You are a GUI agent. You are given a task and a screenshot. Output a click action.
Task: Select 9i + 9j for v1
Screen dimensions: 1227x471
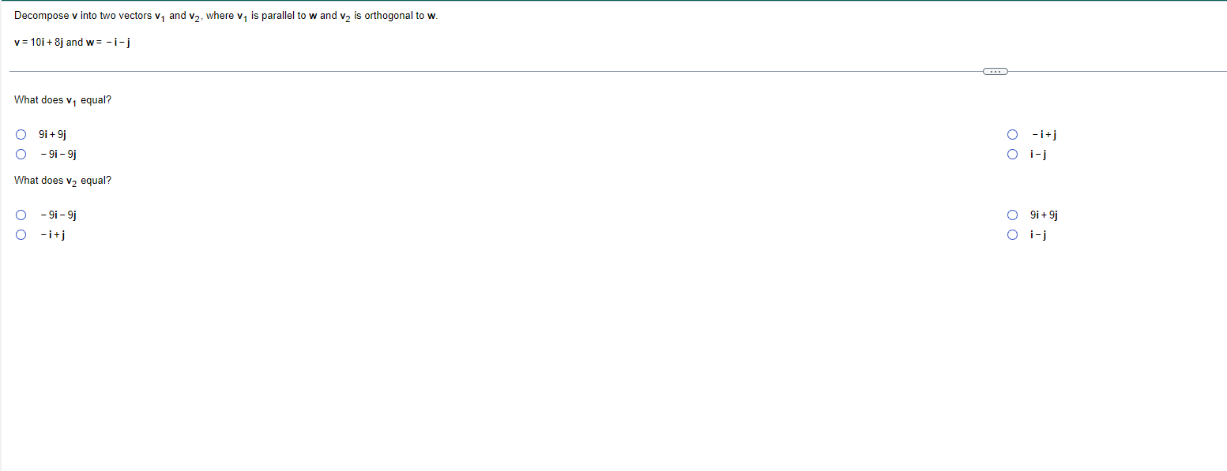21,134
